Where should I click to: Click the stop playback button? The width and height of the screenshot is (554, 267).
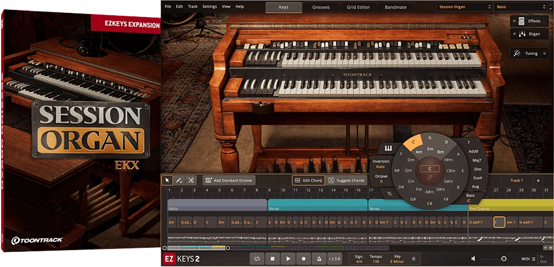(x=272, y=259)
